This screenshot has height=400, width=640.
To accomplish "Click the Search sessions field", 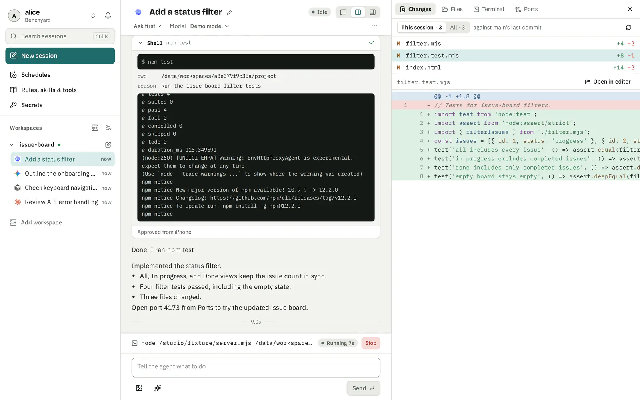I will coord(60,36).
